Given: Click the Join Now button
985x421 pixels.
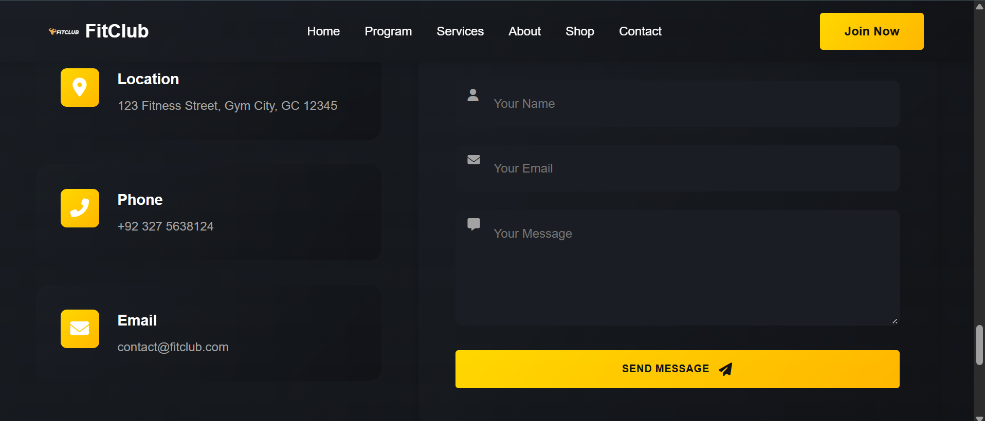Looking at the screenshot, I should point(871,31).
